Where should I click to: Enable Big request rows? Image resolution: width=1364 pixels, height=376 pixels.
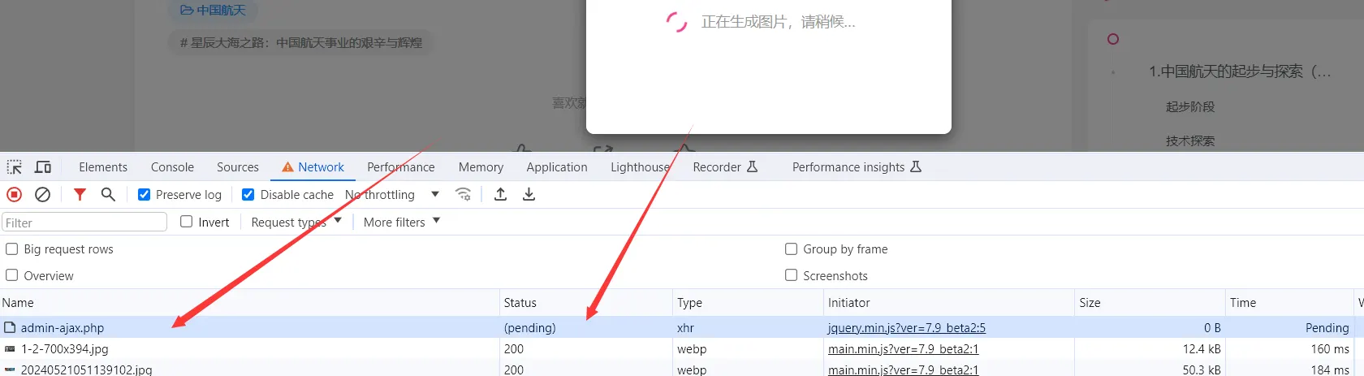[12, 249]
